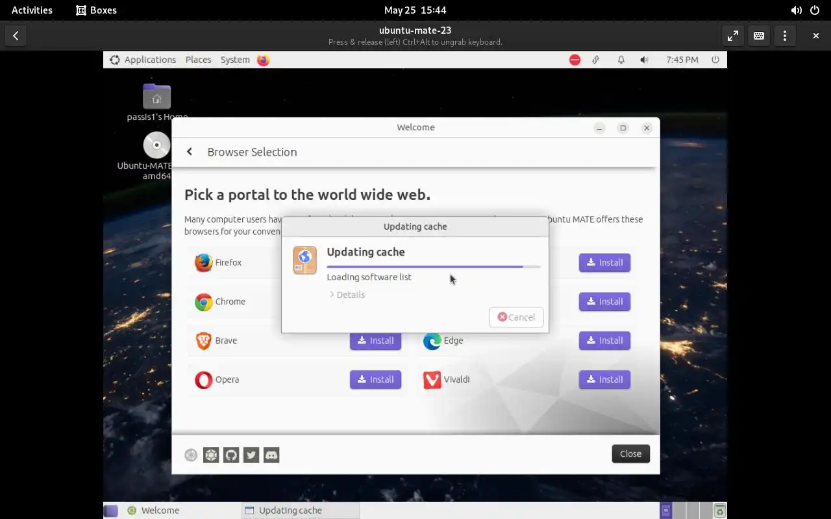Click the Firefox browser icon in the list

point(203,263)
